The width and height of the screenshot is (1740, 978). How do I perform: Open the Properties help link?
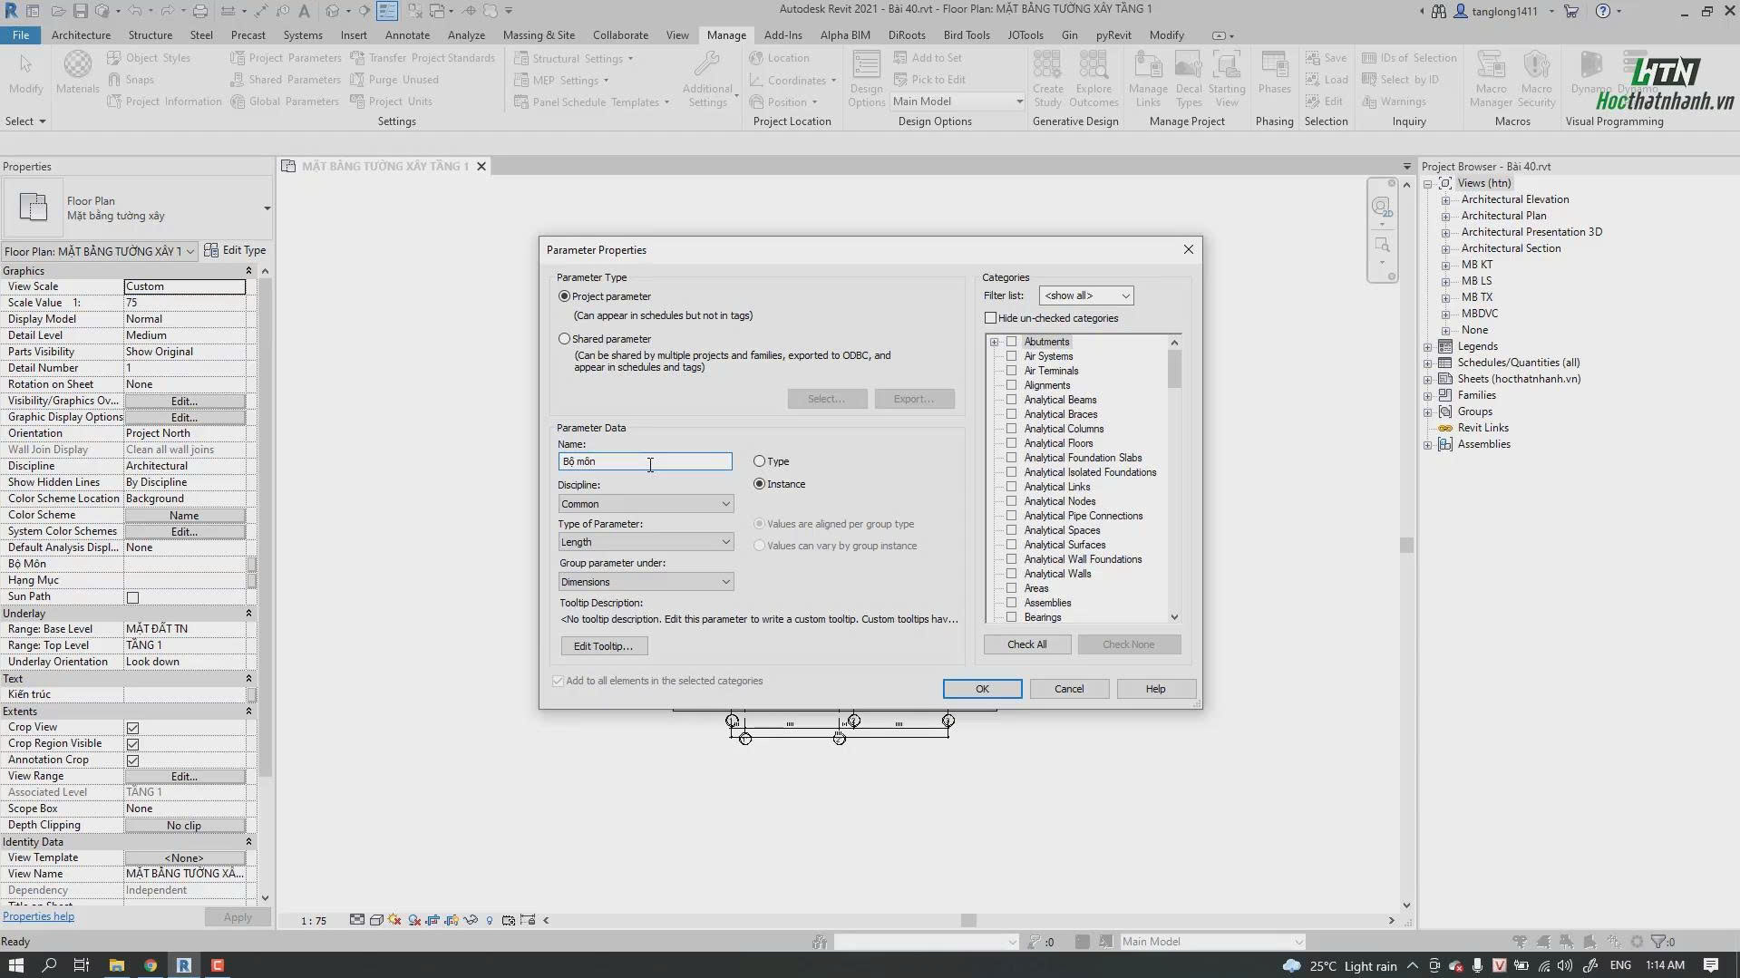pyautogui.click(x=38, y=916)
